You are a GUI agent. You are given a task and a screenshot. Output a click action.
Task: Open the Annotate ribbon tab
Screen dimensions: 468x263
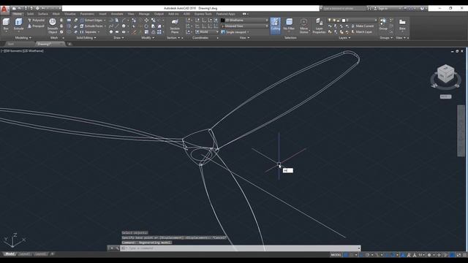coord(117,14)
